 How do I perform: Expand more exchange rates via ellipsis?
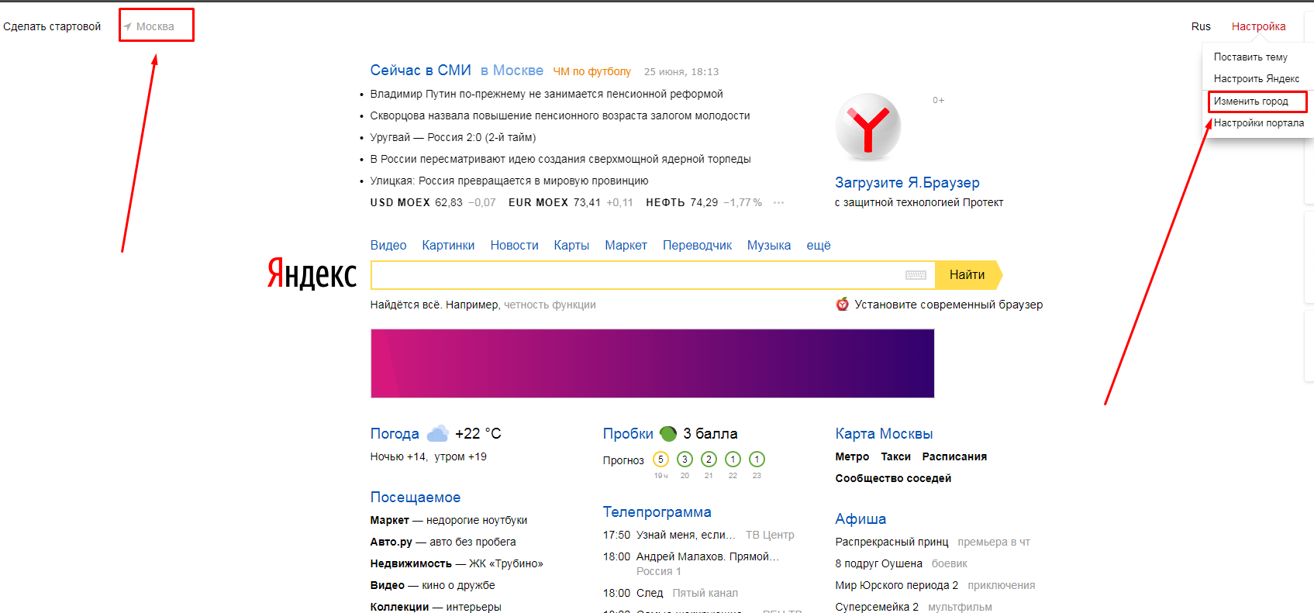[778, 203]
